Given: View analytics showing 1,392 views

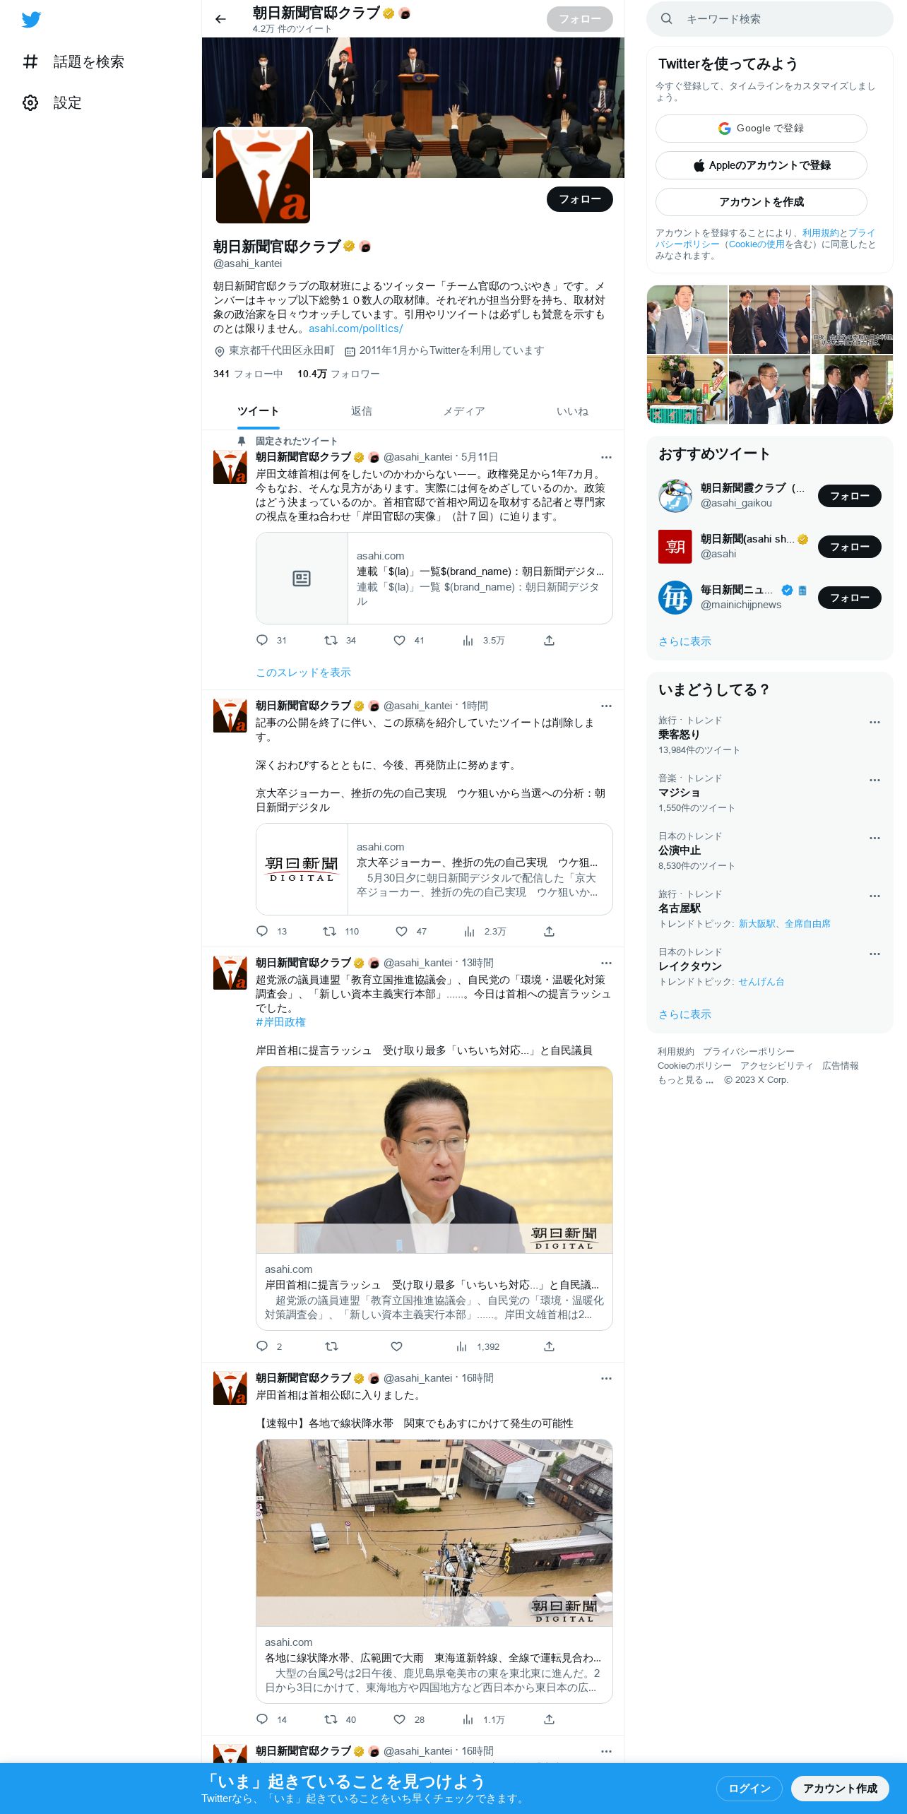Looking at the screenshot, I should [x=478, y=1346].
